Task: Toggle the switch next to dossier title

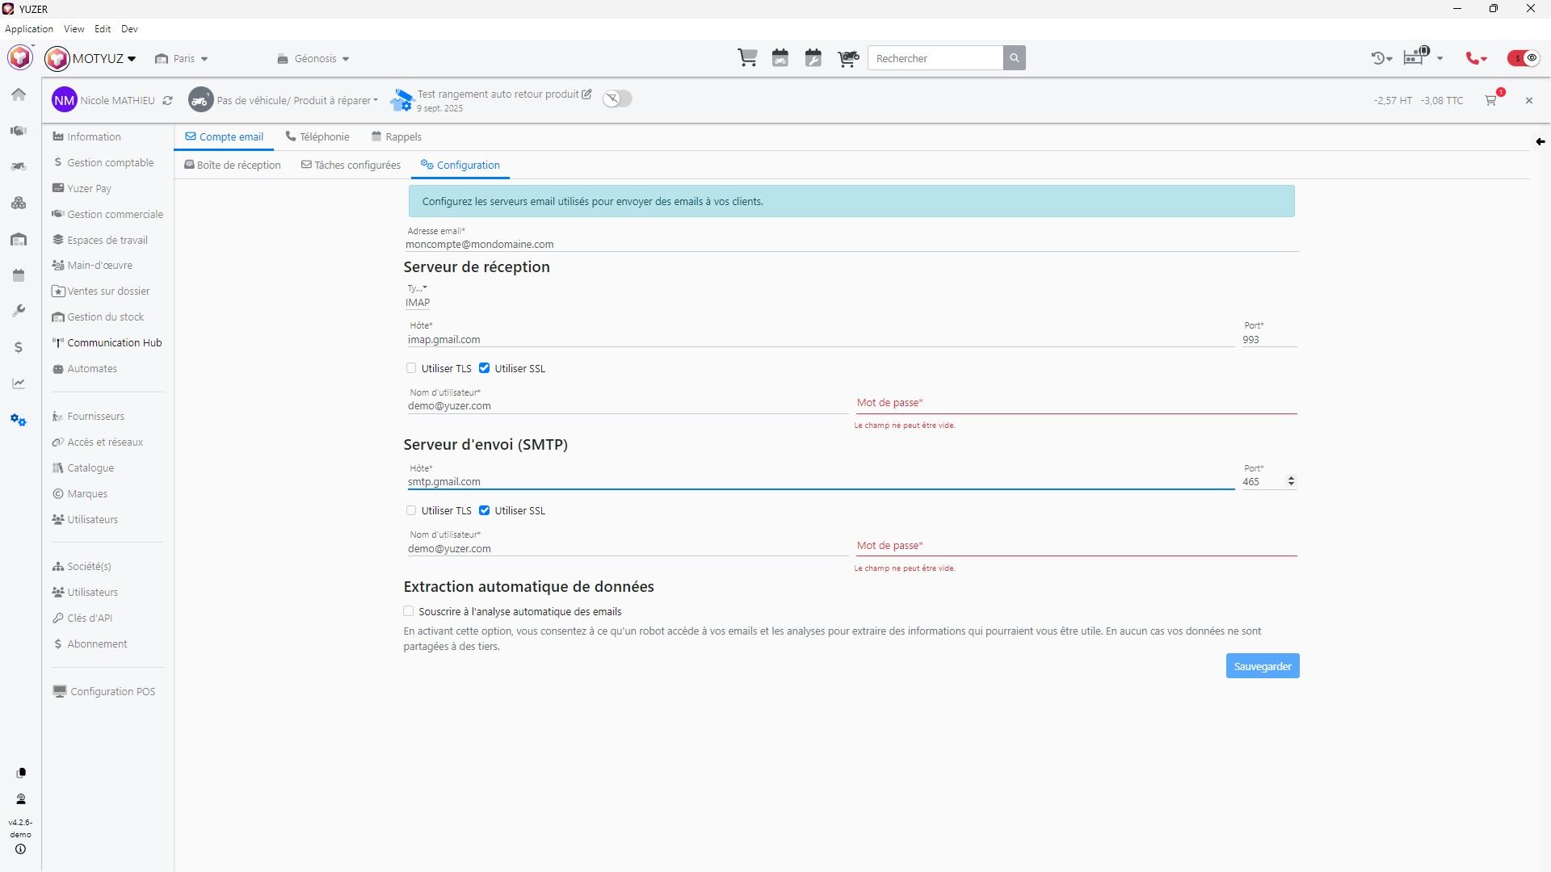Action: pyautogui.click(x=617, y=99)
